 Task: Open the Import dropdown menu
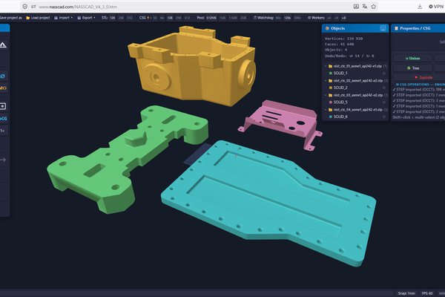pyautogui.click(x=64, y=18)
